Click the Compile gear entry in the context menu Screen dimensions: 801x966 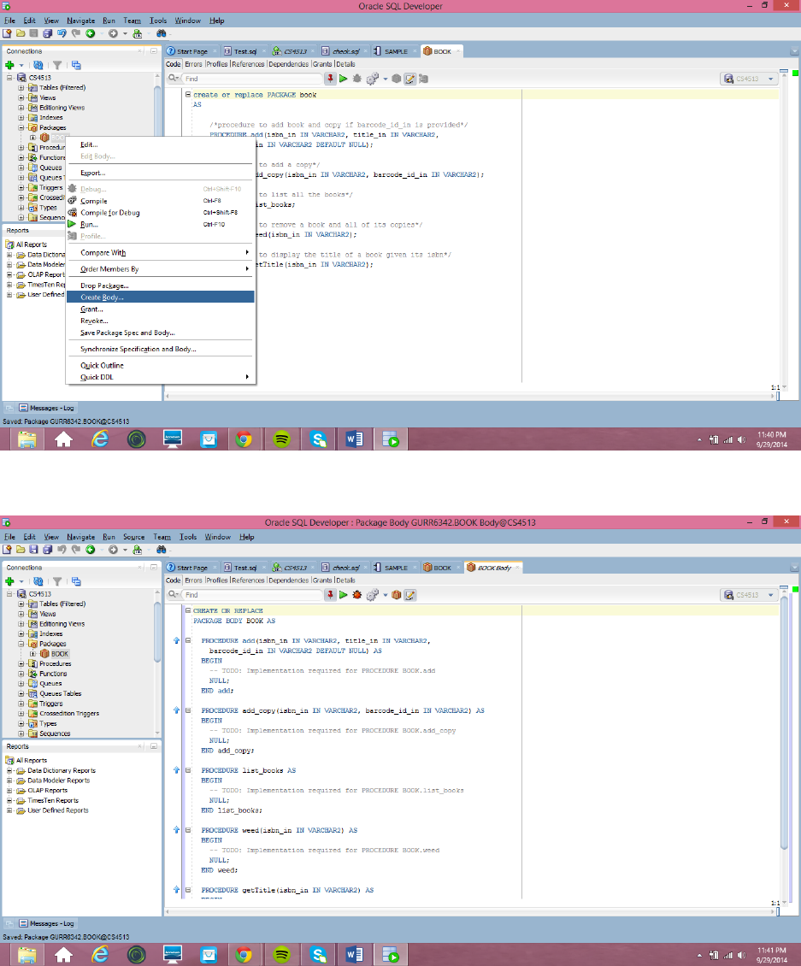coord(160,201)
